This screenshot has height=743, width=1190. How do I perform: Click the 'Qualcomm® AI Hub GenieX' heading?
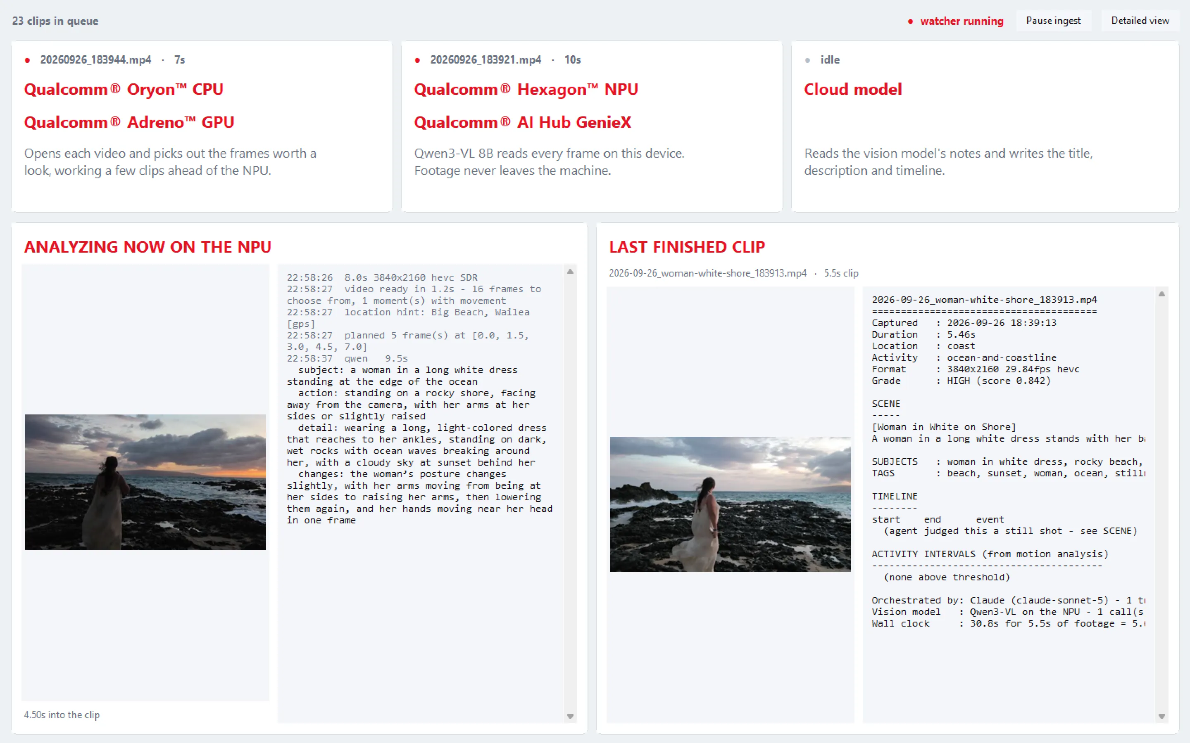[x=522, y=122]
